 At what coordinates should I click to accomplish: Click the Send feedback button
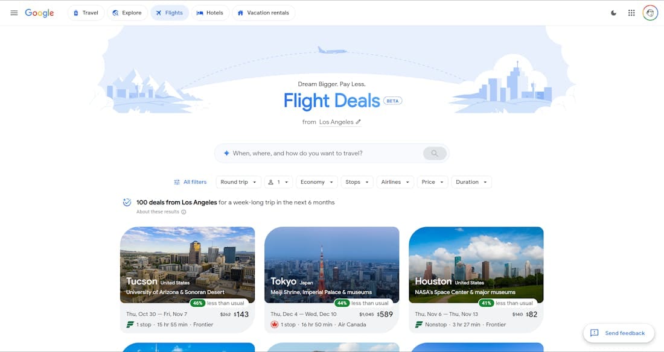click(619, 333)
